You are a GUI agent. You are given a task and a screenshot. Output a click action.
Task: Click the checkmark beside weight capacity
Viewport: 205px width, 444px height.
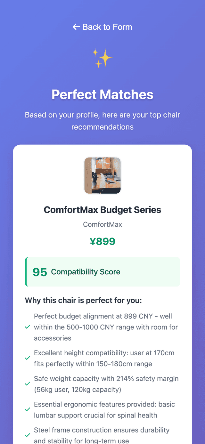(28, 384)
